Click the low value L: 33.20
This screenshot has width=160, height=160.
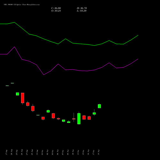point(82,11)
